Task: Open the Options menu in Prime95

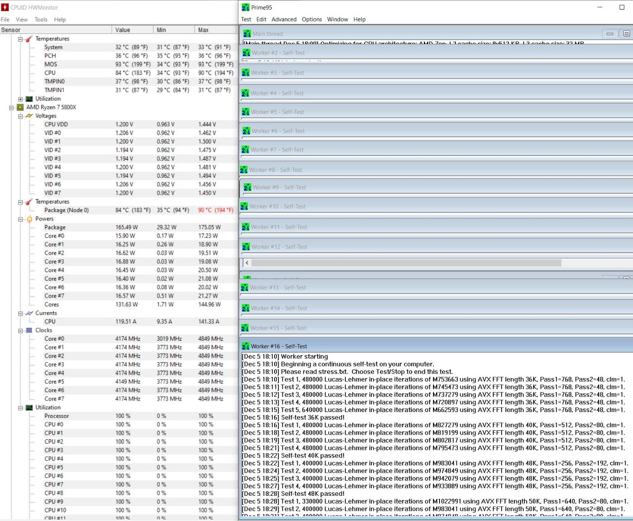Action: point(312,20)
